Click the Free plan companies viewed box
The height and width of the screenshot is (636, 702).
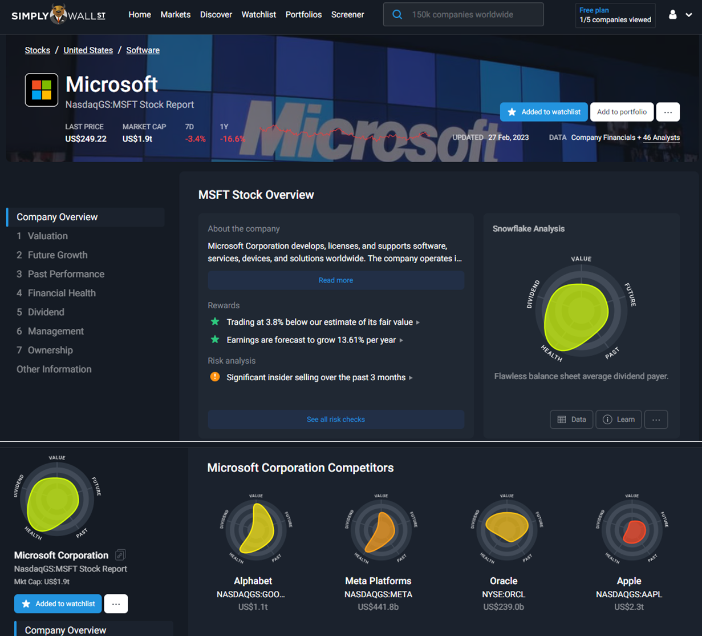tap(615, 15)
